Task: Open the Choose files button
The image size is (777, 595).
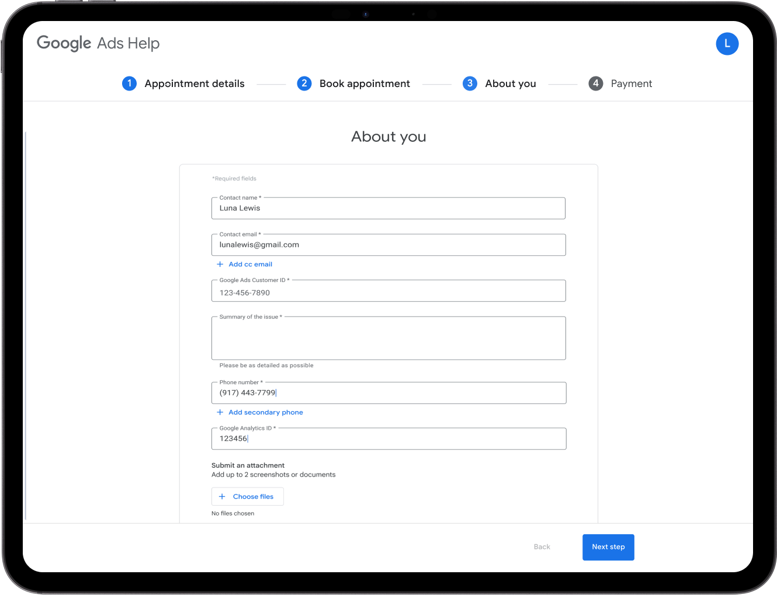Action: (248, 496)
